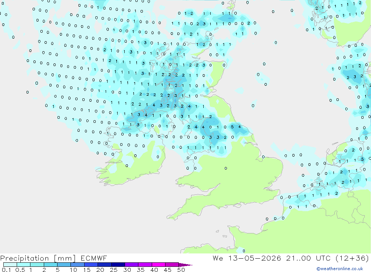Click the date '13-05-2026' in the footer
This screenshot has width=371, height=272.
[255, 258]
